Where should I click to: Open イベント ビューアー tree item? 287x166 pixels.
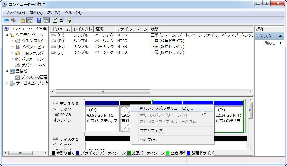[x=35, y=47]
